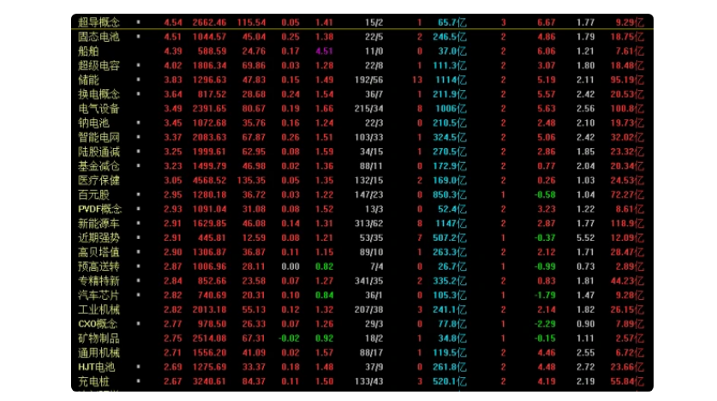The image size is (717, 401).
Task: Select the HJT电池 sector name
Action: pyautogui.click(x=96, y=367)
